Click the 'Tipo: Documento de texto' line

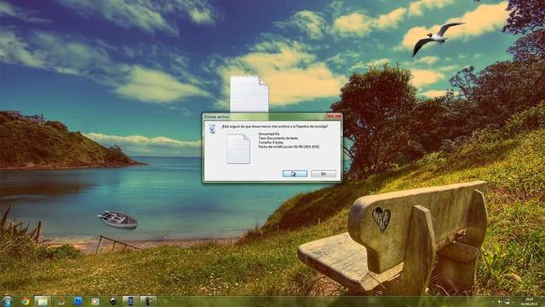(278, 138)
